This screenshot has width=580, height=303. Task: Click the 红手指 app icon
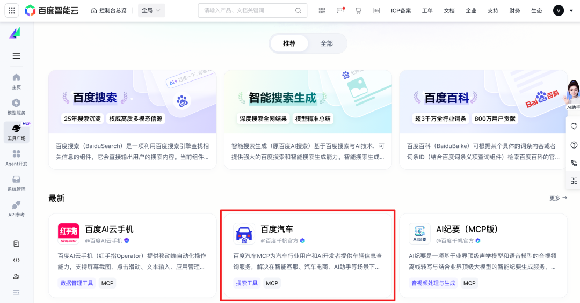click(68, 233)
